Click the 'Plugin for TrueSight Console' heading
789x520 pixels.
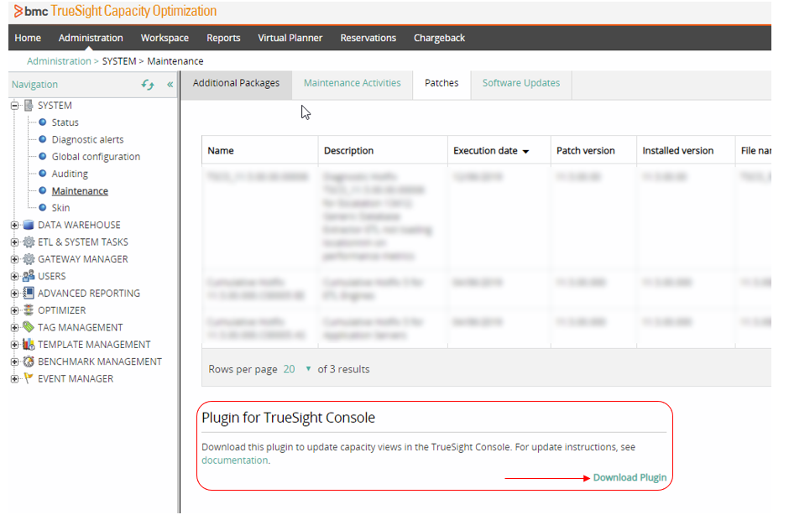289,418
